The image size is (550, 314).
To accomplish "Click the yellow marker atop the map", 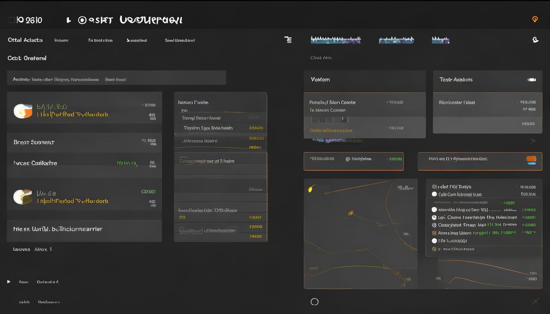I will click(x=311, y=189).
